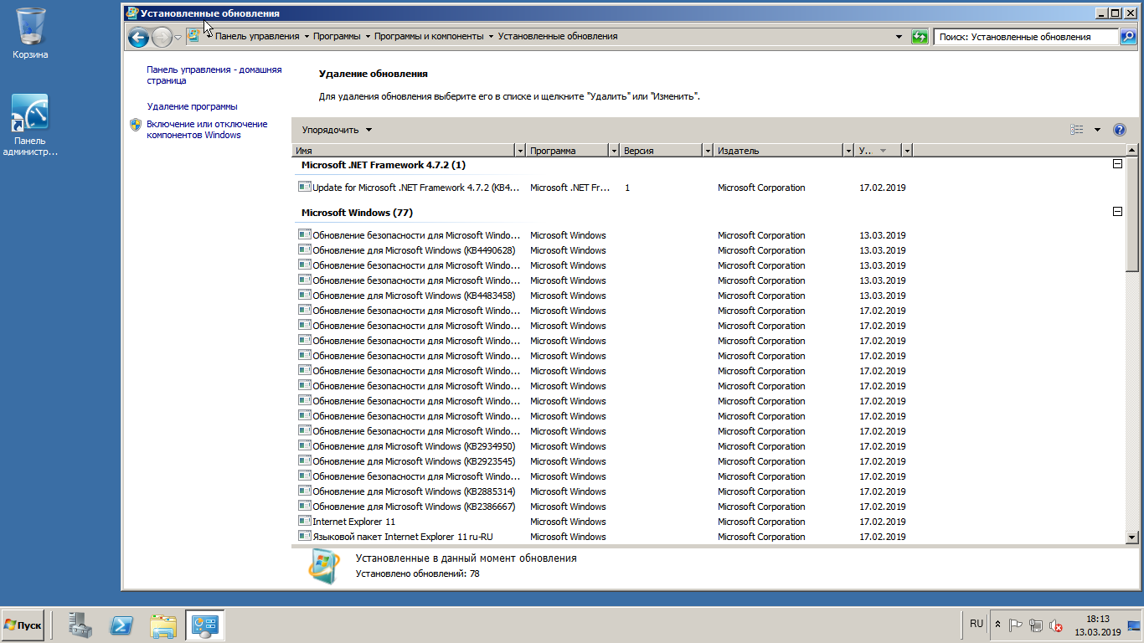
Task: Open the Имя column filter dropdown
Action: 520,151
